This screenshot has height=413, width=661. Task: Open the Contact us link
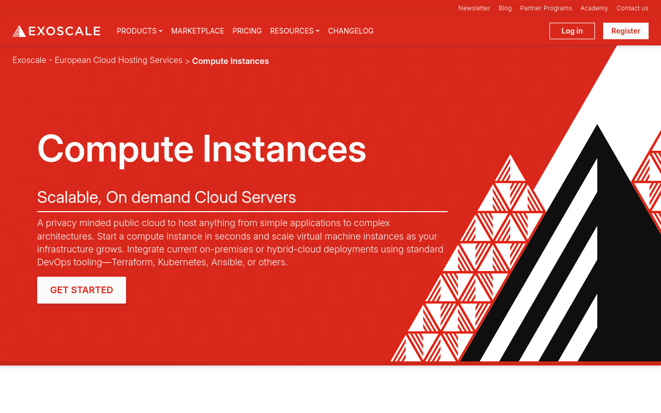(633, 8)
